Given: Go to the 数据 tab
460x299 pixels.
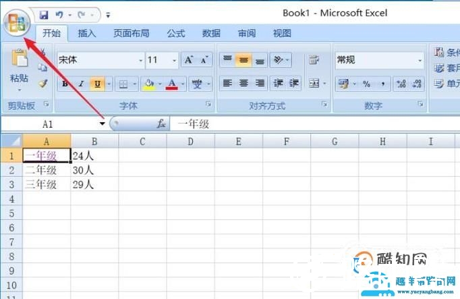Looking at the screenshot, I should [x=211, y=33].
